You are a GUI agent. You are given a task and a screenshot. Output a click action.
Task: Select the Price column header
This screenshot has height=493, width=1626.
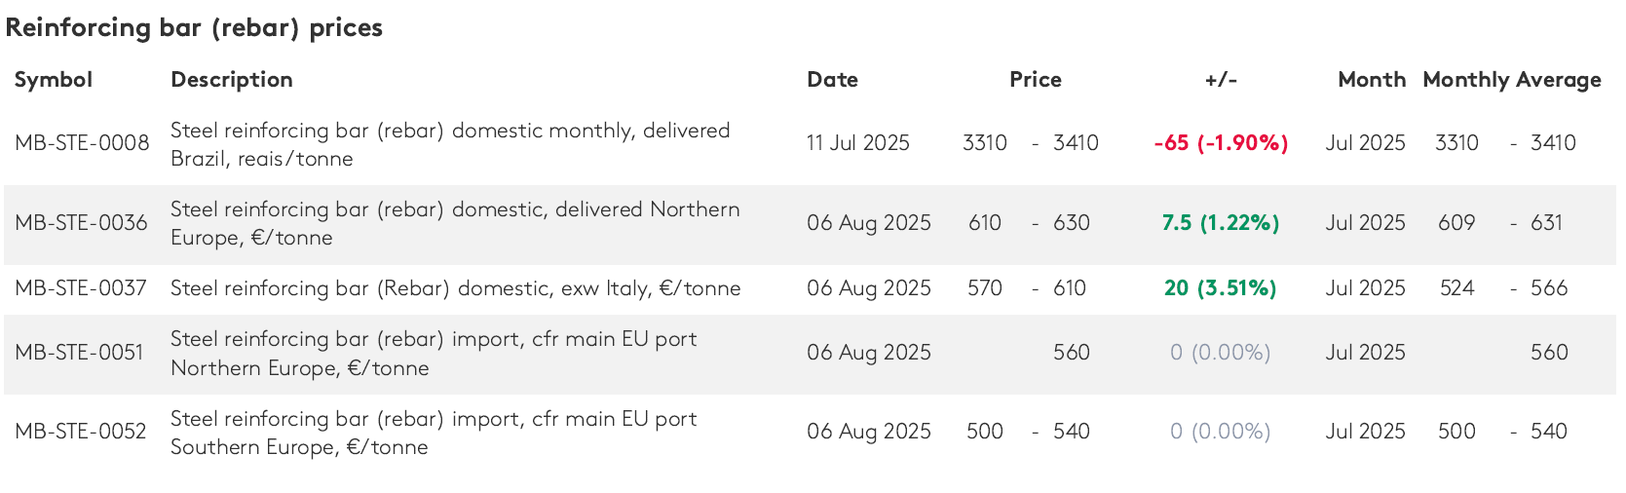point(1035,80)
